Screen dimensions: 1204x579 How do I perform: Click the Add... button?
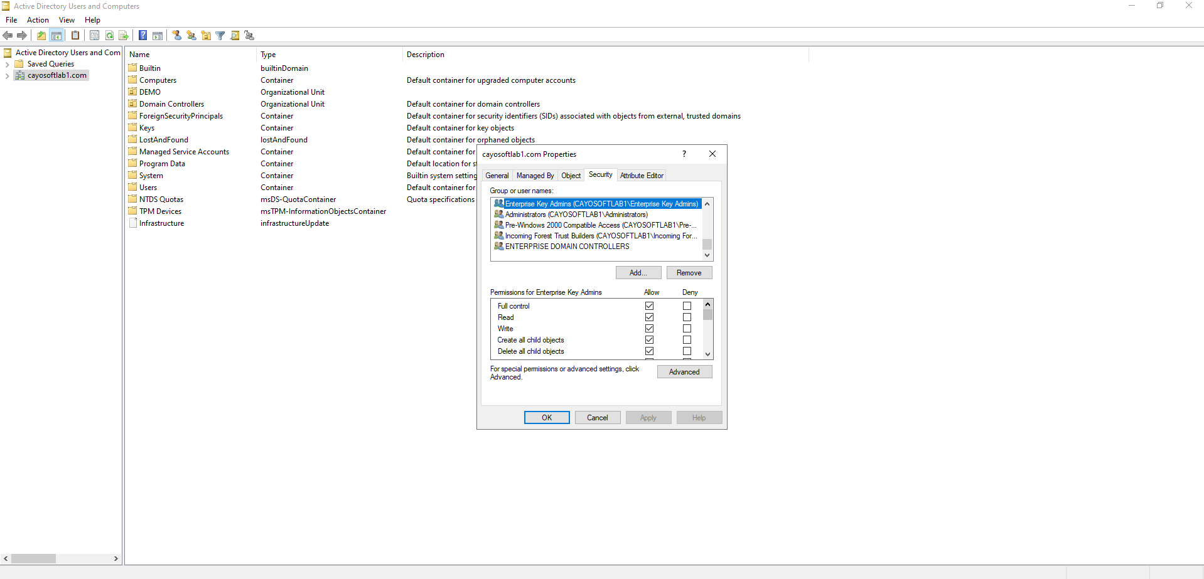click(638, 273)
